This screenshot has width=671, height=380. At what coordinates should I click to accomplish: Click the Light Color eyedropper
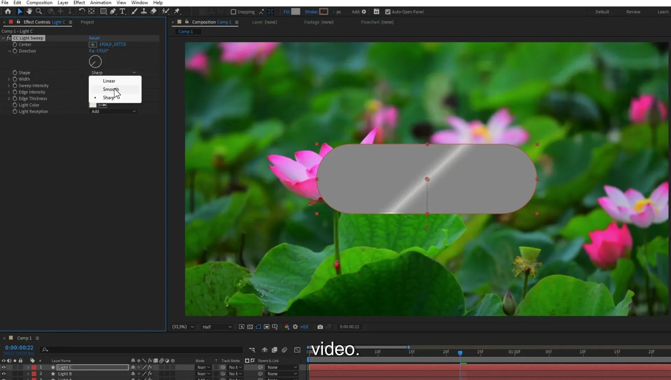pyautogui.click(x=103, y=105)
